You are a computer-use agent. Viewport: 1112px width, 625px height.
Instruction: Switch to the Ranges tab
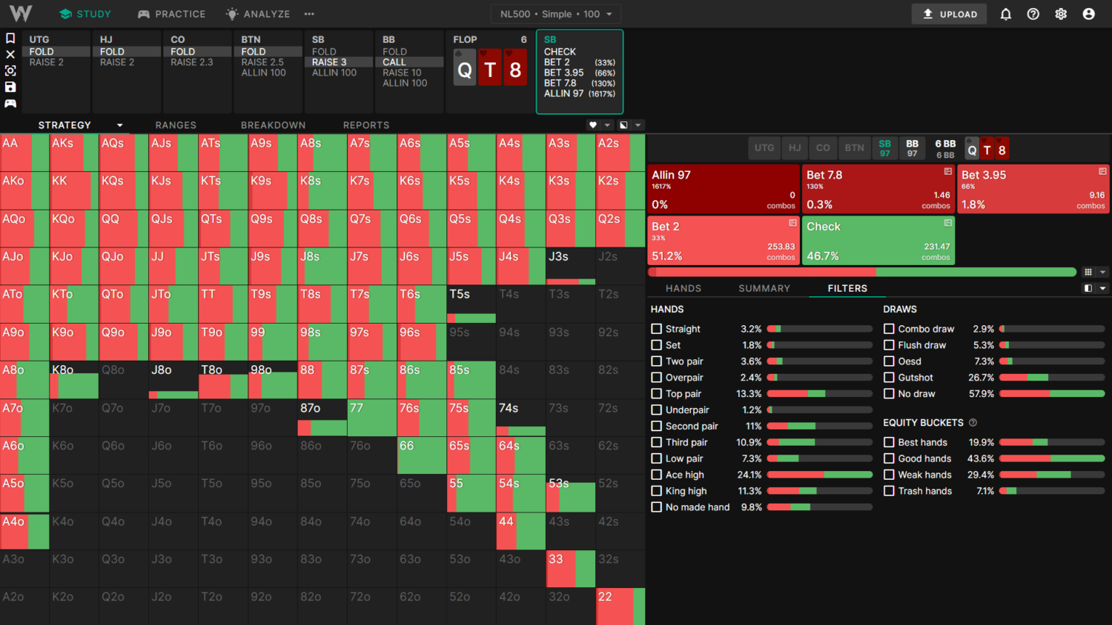point(176,125)
